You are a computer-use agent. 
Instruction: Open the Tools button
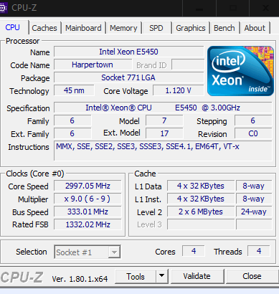click(136, 276)
